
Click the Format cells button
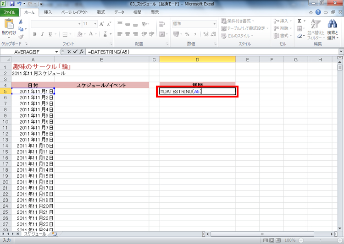click(x=283, y=36)
